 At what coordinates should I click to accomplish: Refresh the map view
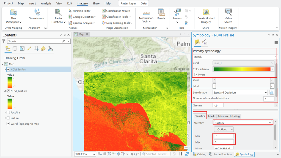point(187,154)
